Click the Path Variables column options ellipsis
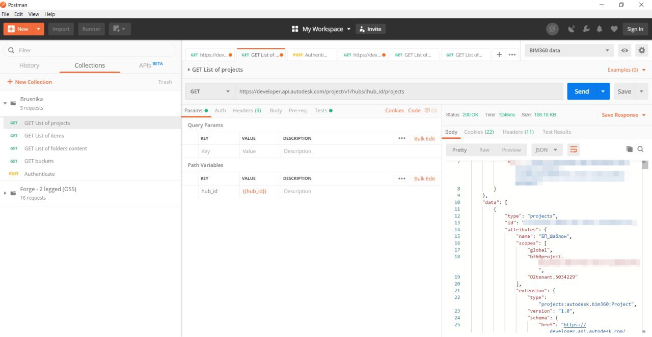 [402, 178]
